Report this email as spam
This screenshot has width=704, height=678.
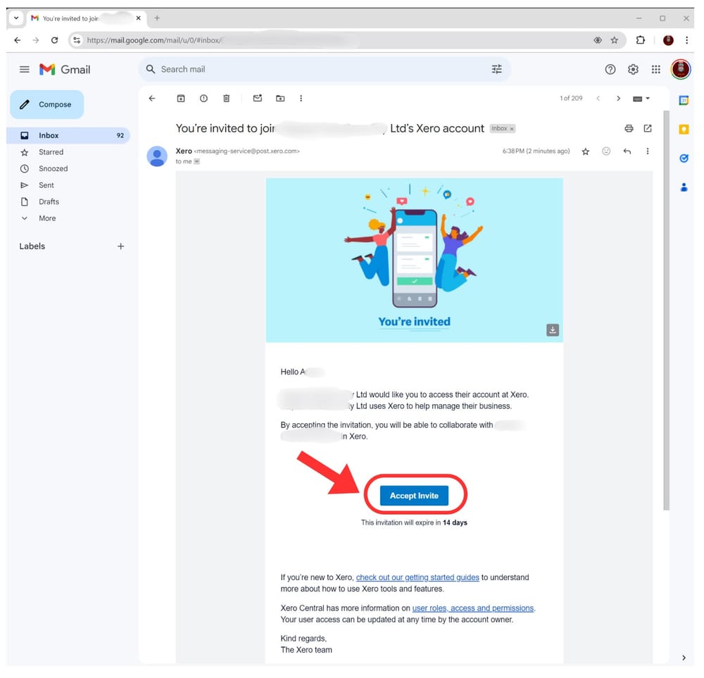pyautogui.click(x=203, y=99)
